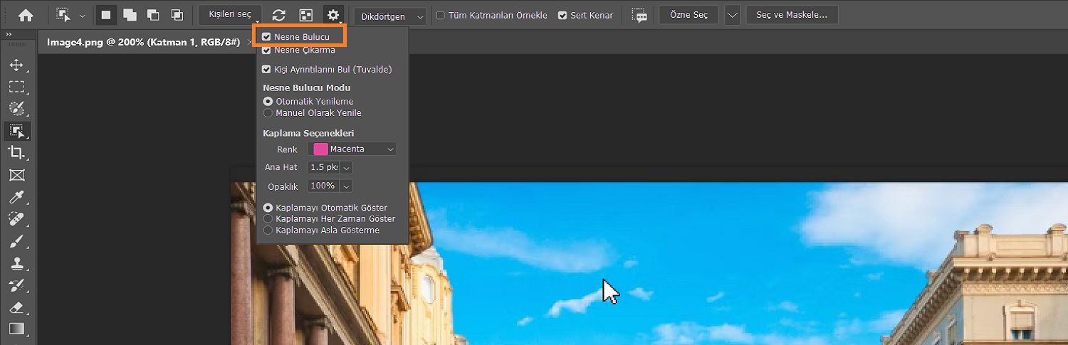Select Kaplamayı Asla Gösterme radio button
Viewport: 1068px width, 345px height.
tap(268, 230)
